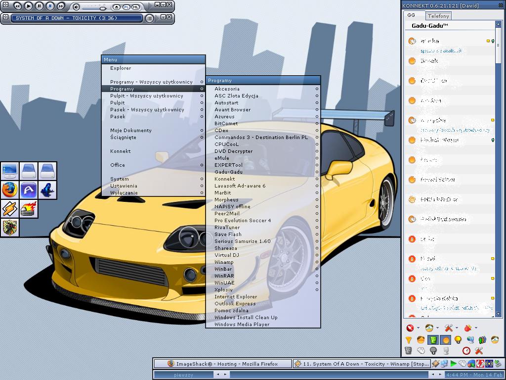Open the dragon shield dock icon
The image size is (506, 380).
tap(10, 228)
